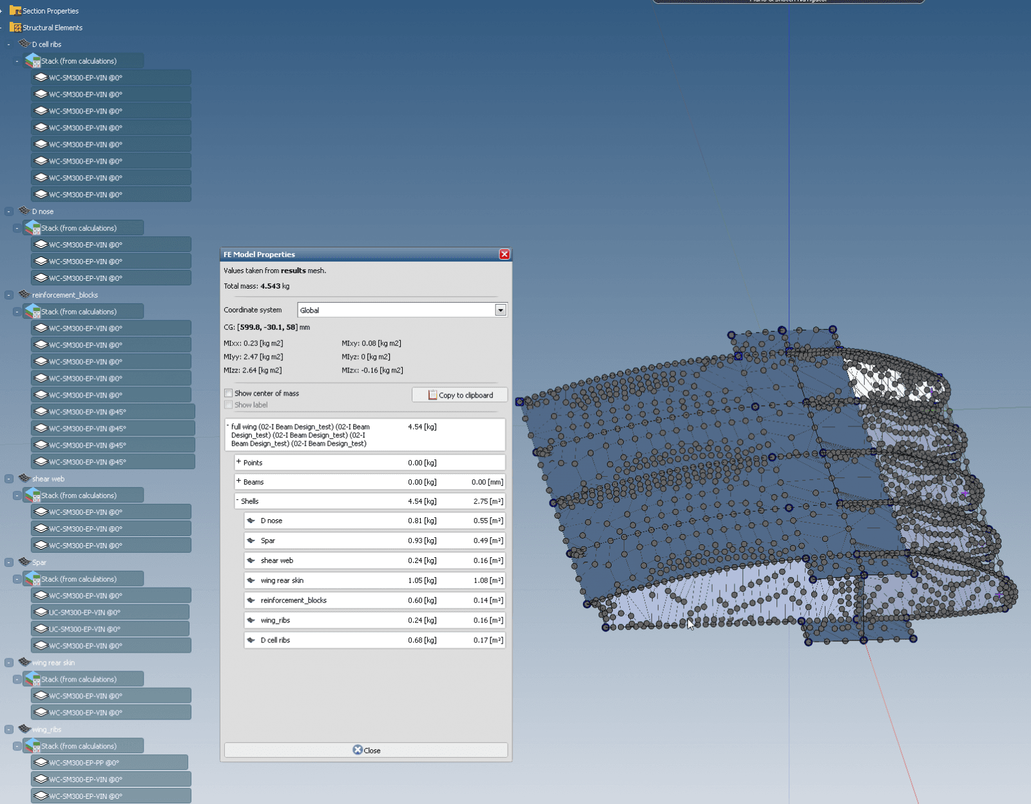Select Section Properties tree item
This screenshot has width=1031, height=804.
pyautogui.click(x=50, y=11)
